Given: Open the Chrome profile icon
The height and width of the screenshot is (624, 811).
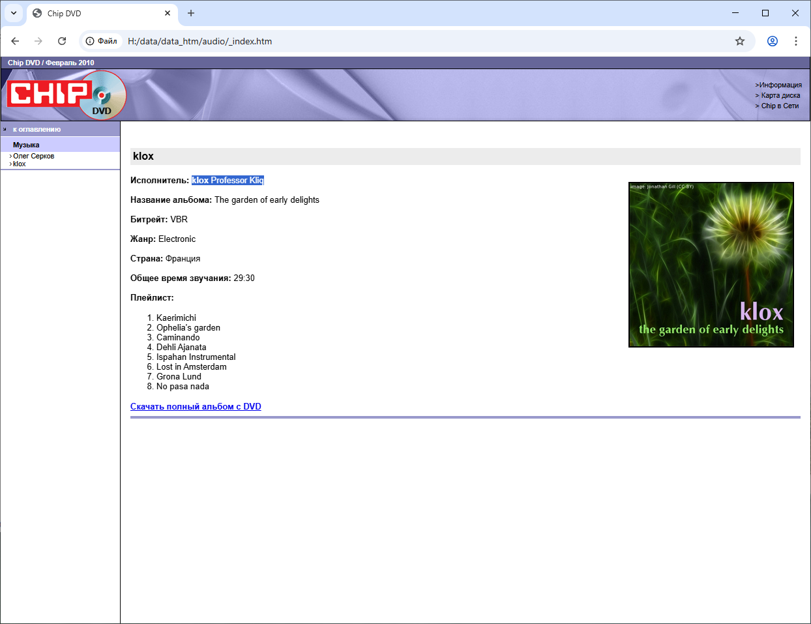Looking at the screenshot, I should [x=773, y=41].
